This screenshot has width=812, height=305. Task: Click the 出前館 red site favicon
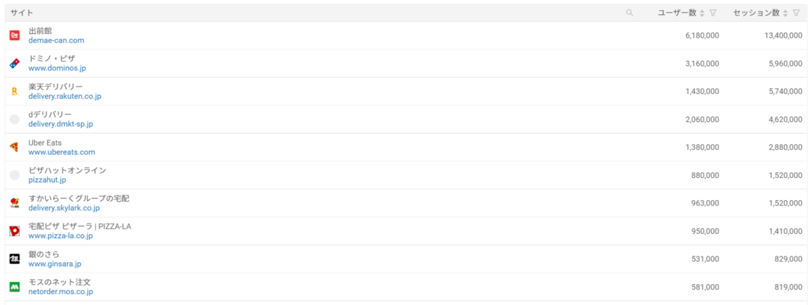[15, 35]
